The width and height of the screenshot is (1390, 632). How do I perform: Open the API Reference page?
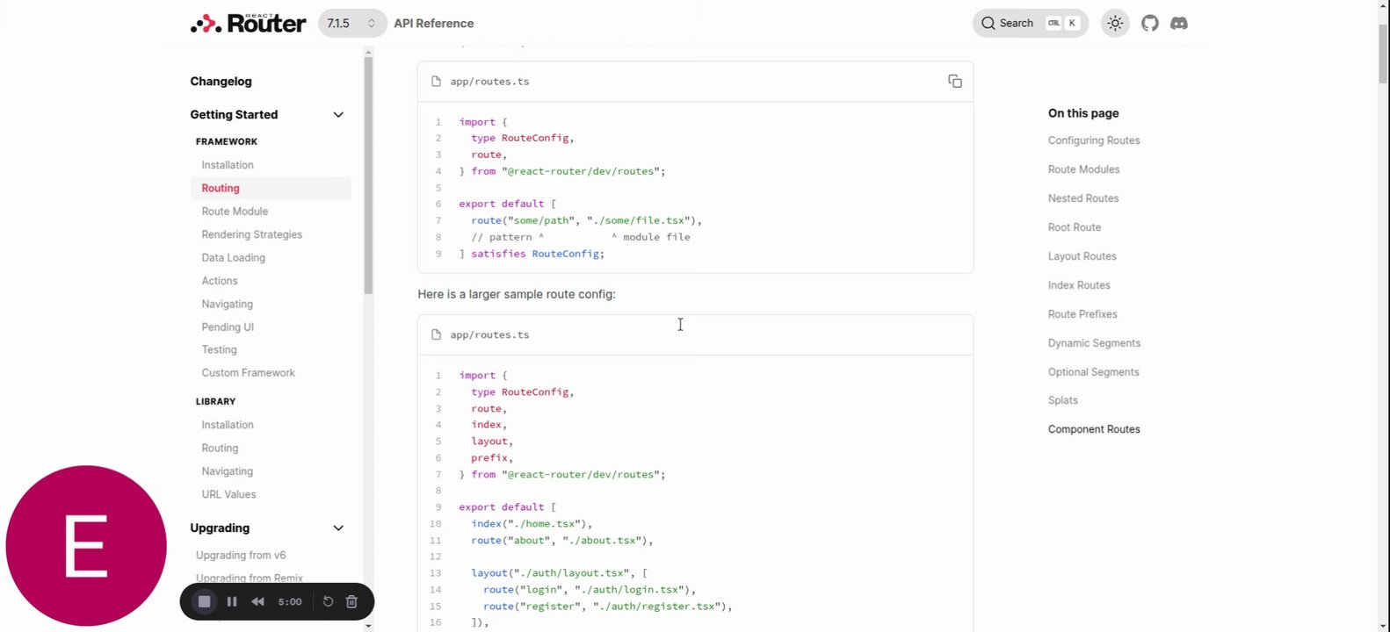tap(433, 24)
